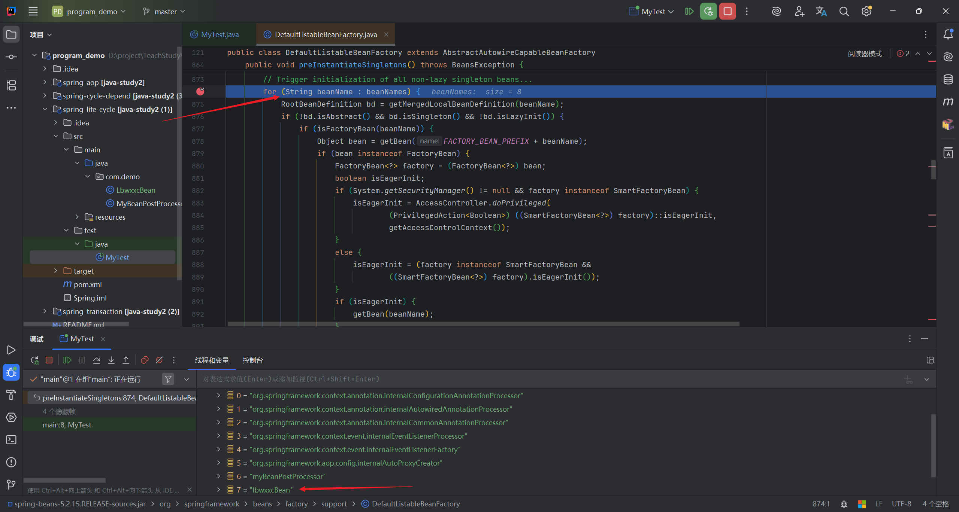Open the Search Everywhere magnifier
Screen dimensions: 959x512
click(x=844, y=12)
